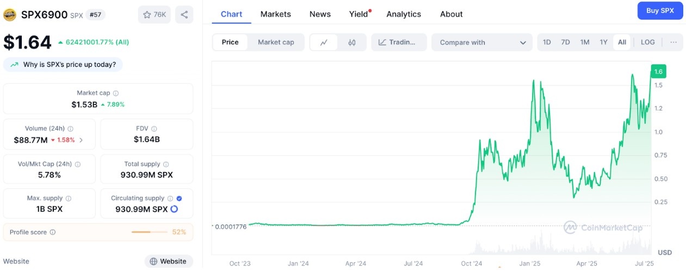Select the 1Y time range
This screenshot has width=686, height=276.
pyautogui.click(x=603, y=42)
